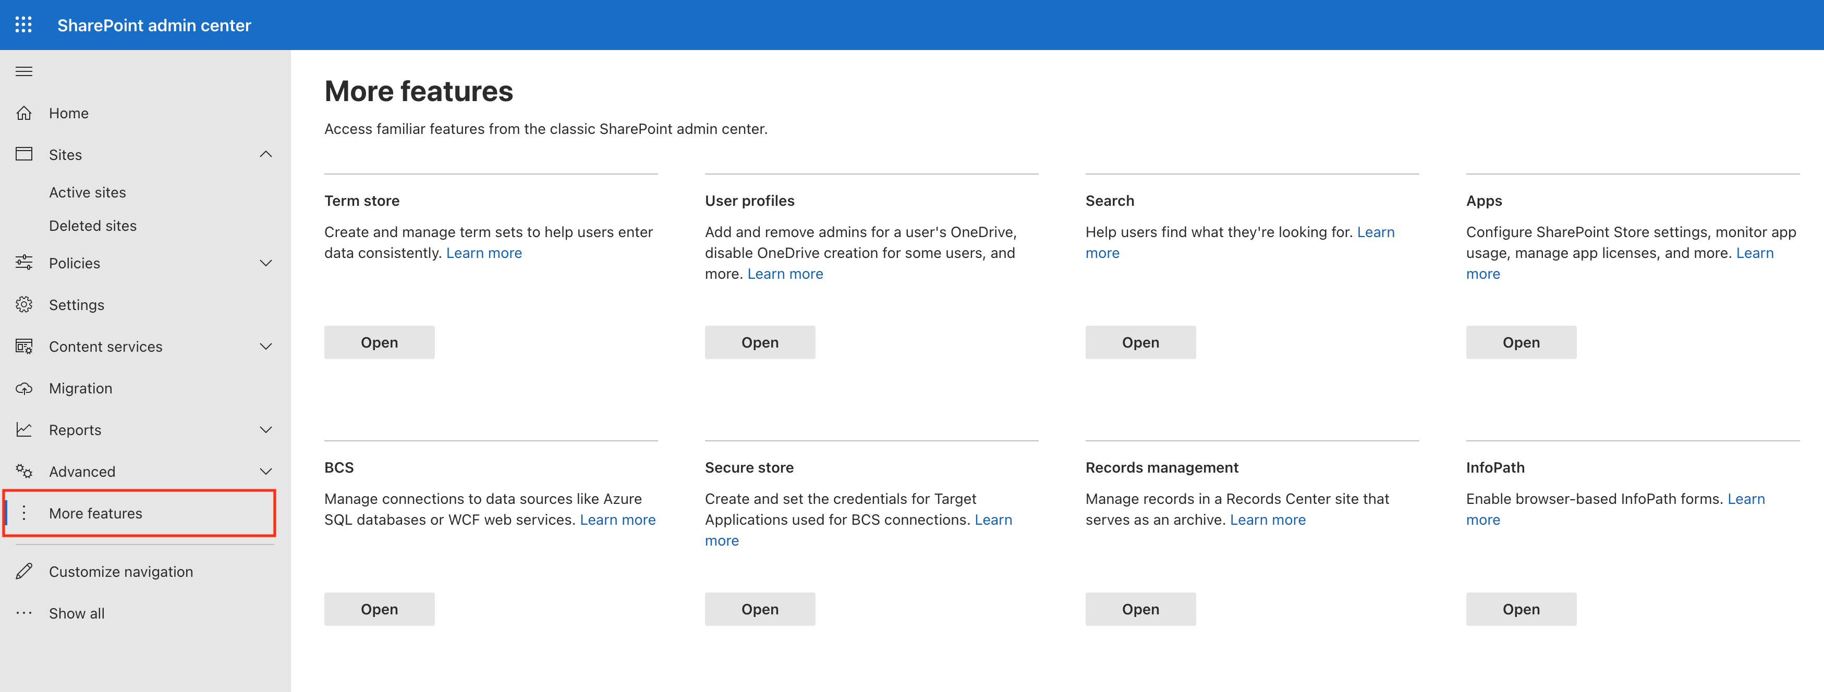Click the Reports chart icon

coord(24,430)
